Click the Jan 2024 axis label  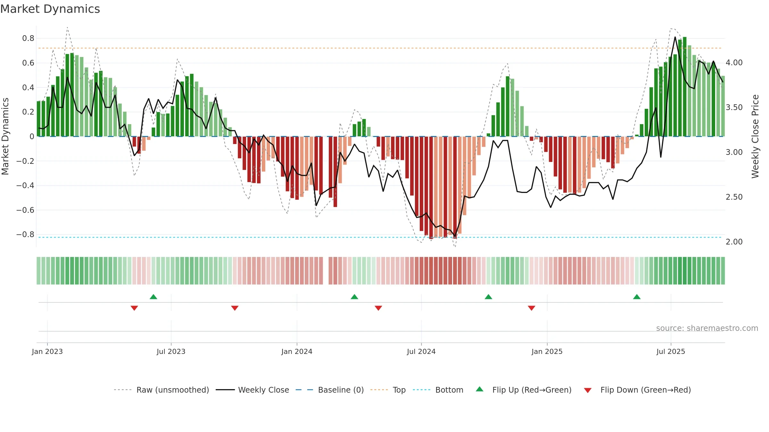point(297,351)
